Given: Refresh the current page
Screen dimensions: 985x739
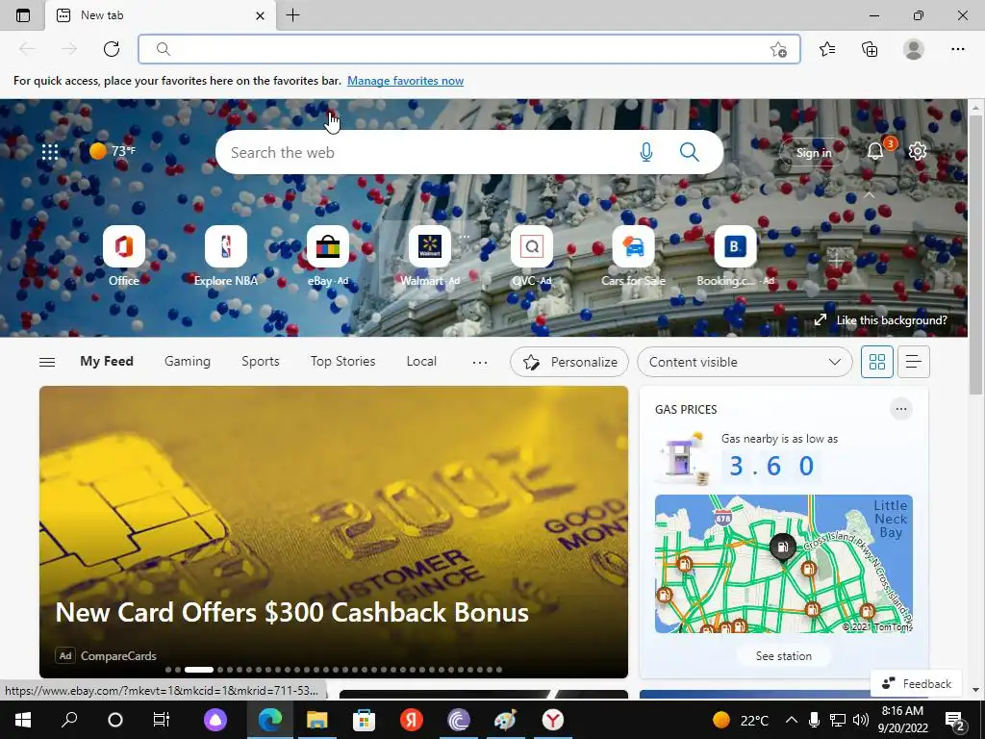Looking at the screenshot, I should point(112,49).
